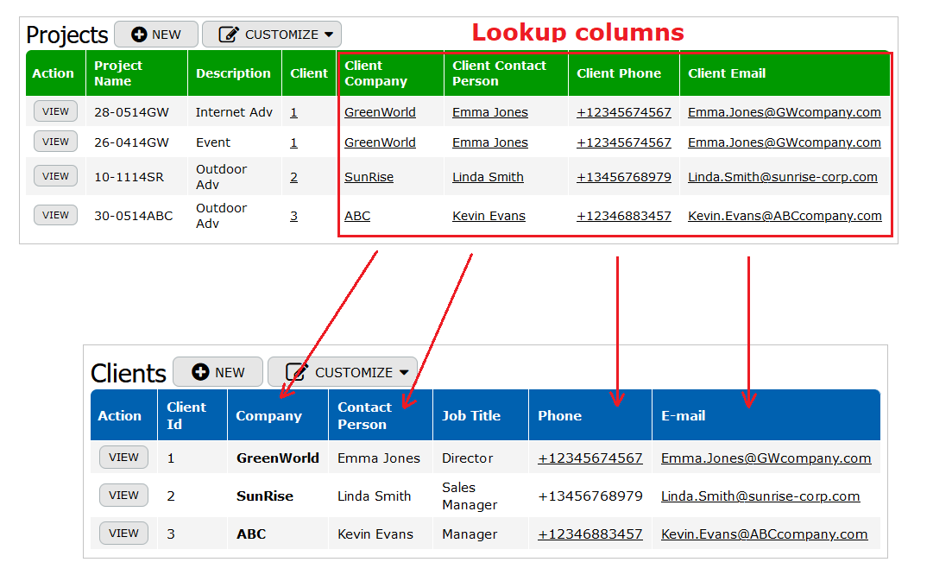View project 10-1114SR

pos(55,176)
